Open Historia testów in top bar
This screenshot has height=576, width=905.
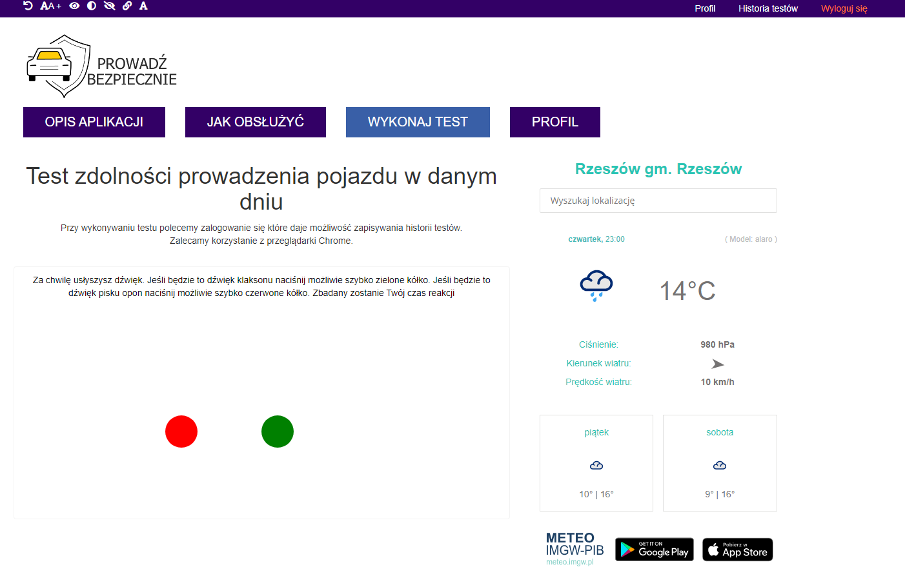pyautogui.click(x=768, y=8)
